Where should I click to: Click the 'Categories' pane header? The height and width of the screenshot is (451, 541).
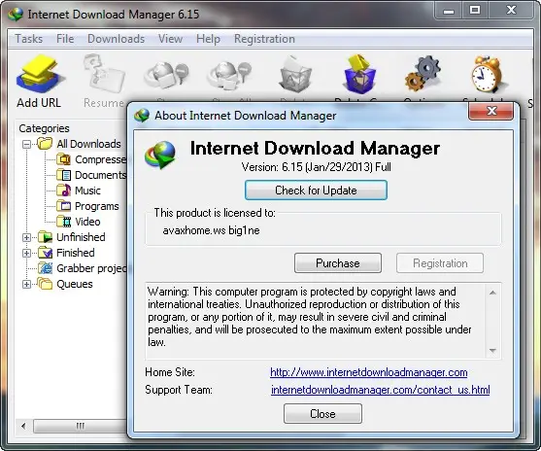pyautogui.click(x=44, y=128)
